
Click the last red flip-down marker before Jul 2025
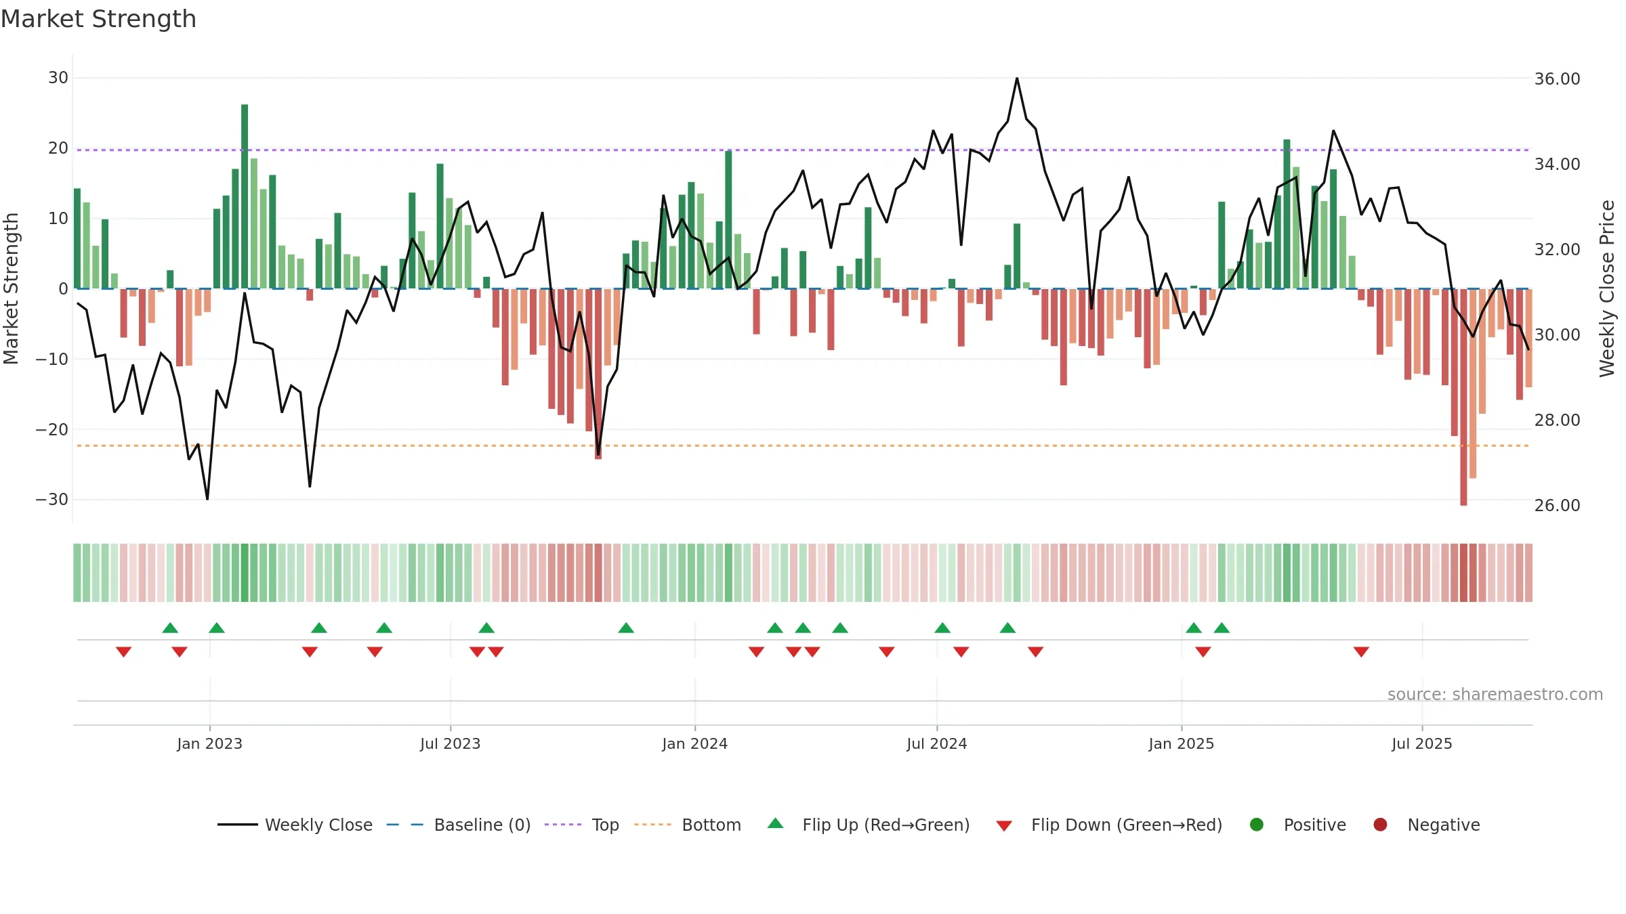pos(1362,652)
